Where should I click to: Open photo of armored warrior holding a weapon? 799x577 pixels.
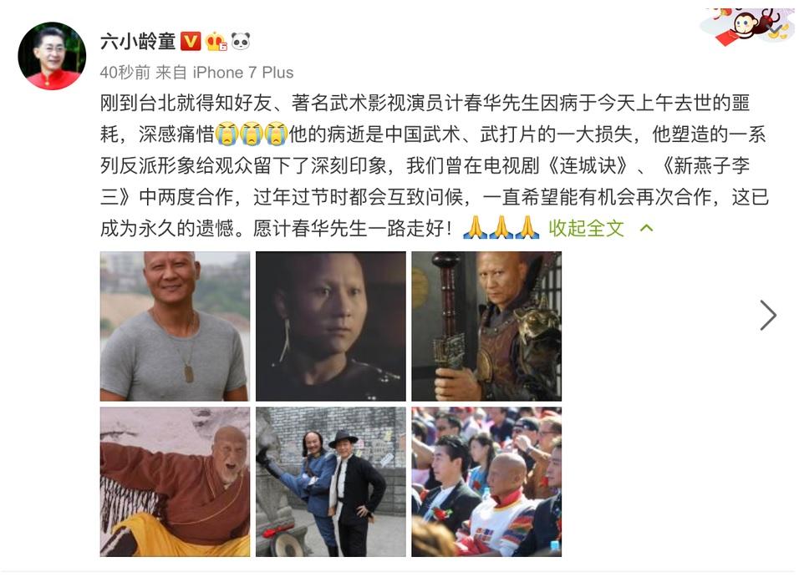486,326
